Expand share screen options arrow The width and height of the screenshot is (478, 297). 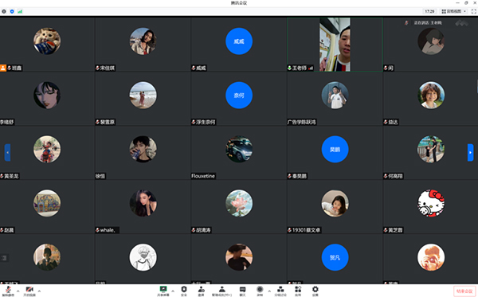(x=173, y=291)
